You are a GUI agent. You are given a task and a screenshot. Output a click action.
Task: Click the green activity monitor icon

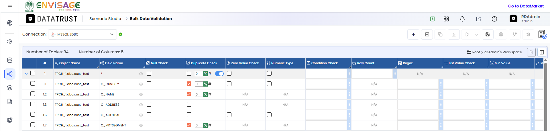click(433, 19)
